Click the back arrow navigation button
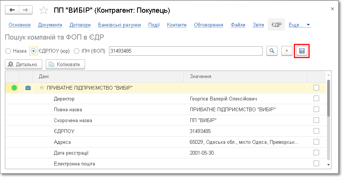The width and height of the screenshot is (342, 177). pyautogui.click(x=12, y=10)
